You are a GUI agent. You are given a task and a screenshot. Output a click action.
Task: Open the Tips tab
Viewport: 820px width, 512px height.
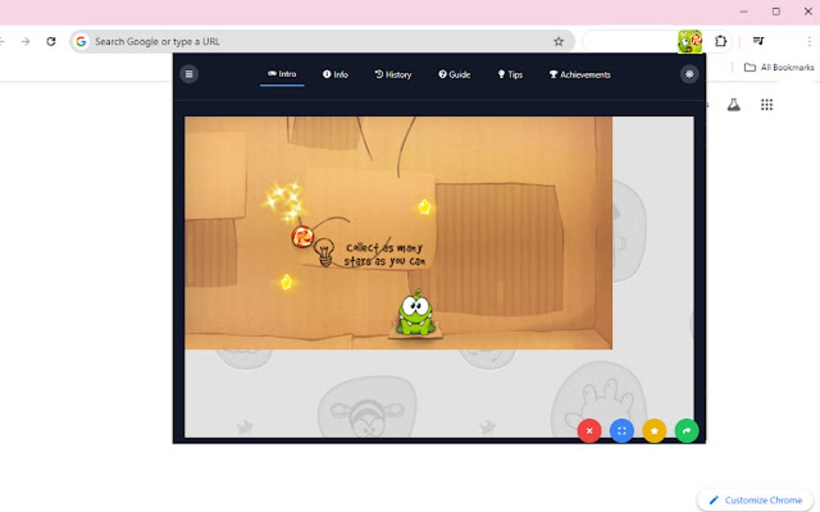510,75
